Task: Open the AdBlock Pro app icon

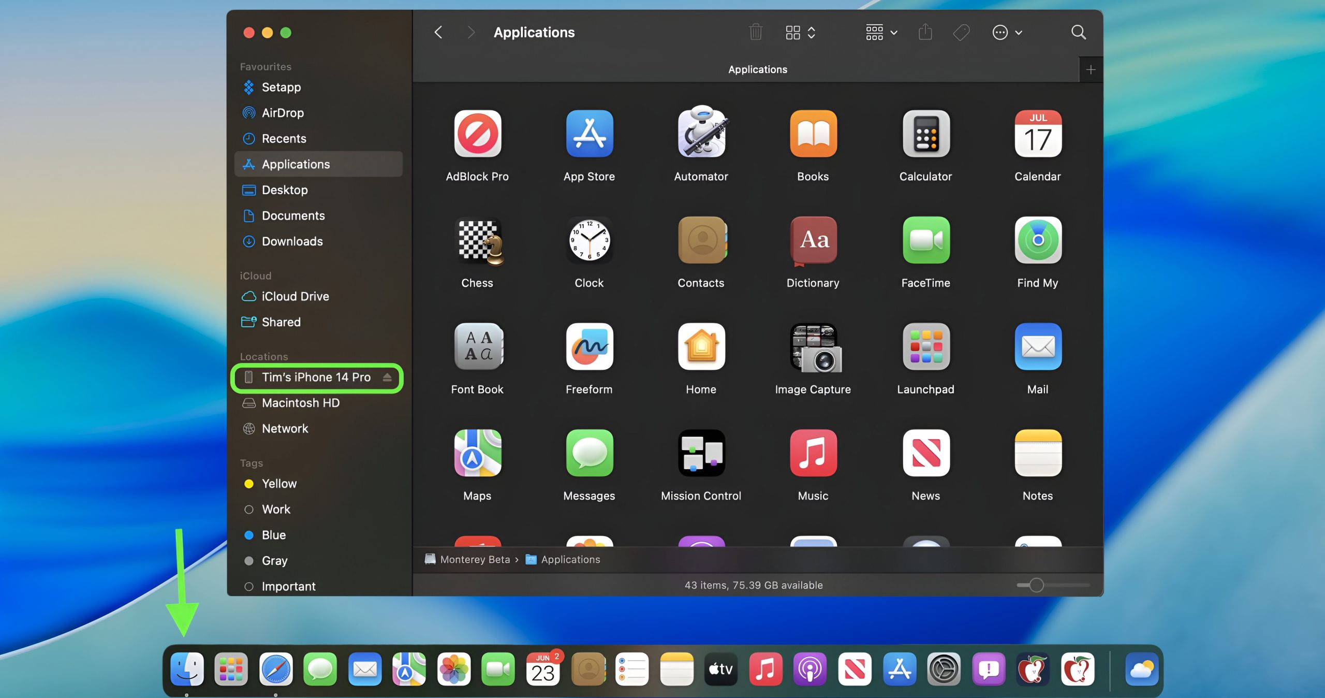Action: [477, 134]
